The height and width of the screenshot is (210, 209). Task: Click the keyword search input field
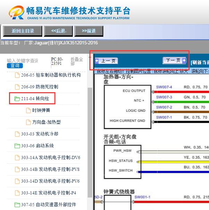(x=23, y=61)
